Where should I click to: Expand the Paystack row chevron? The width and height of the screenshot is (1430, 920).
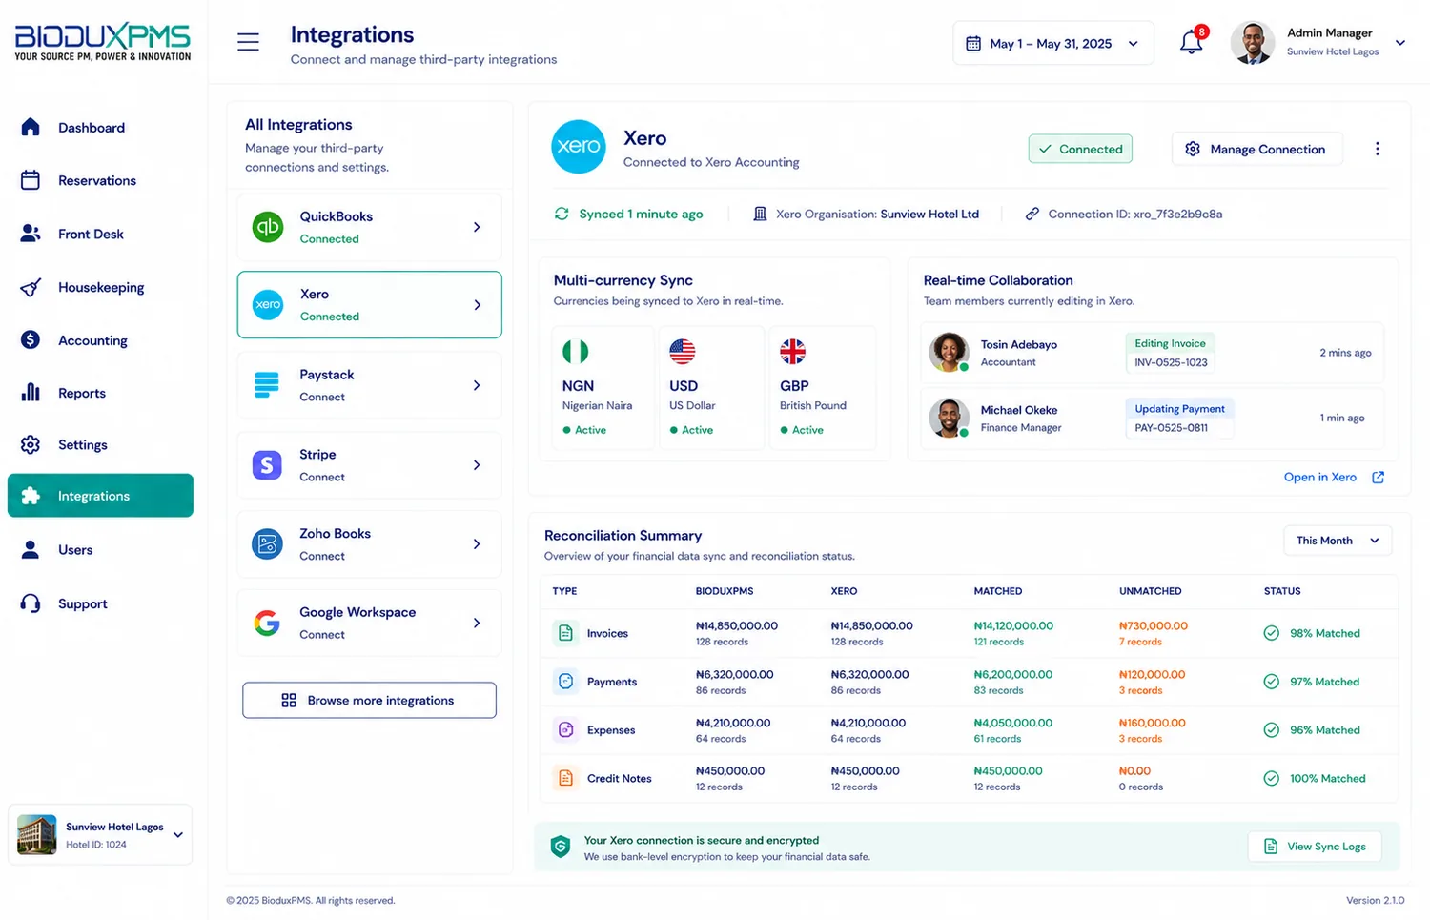coord(477,385)
